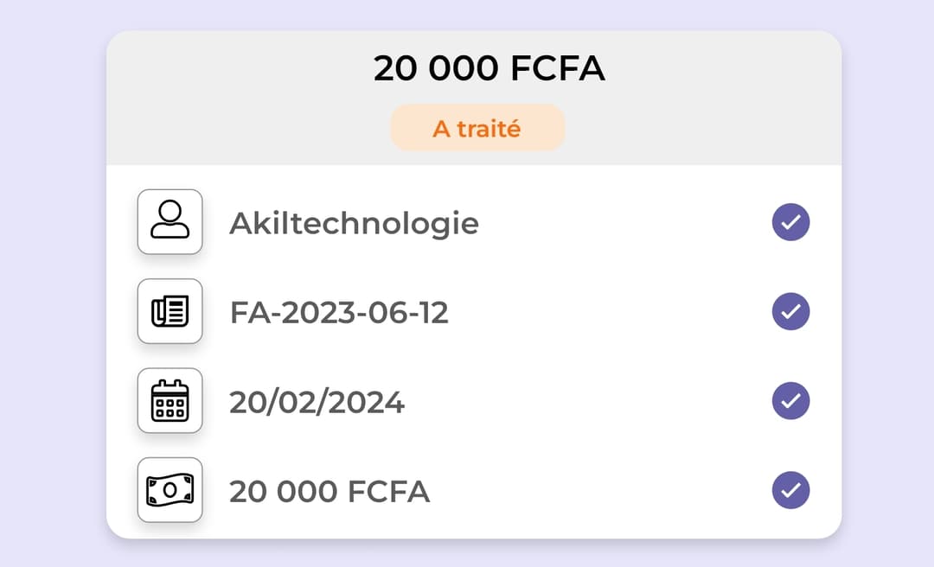
Task: Select the date text 20/02/2024
Action: coord(317,402)
